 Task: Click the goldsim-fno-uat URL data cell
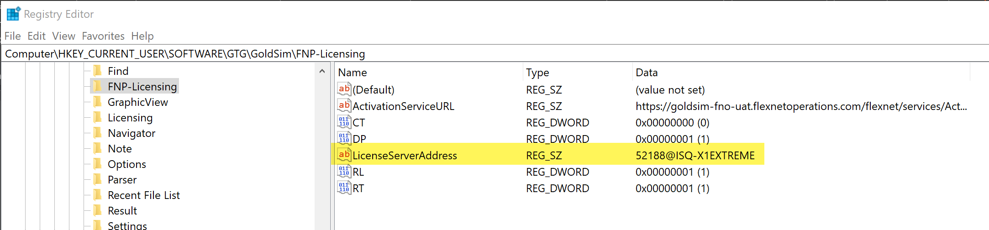coord(801,106)
